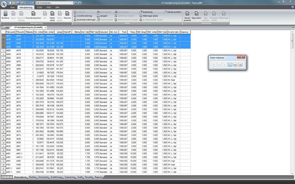Viewport: 295px width, 184px height.
Task: Click Hor. vinkel cell 183,8300 in row 5
Action: [39, 51]
